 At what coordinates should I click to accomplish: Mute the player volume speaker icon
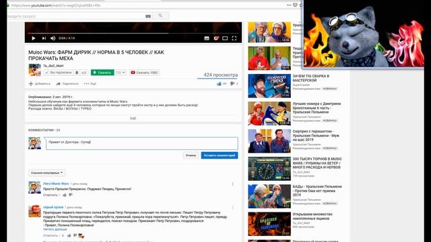tap(53, 38)
